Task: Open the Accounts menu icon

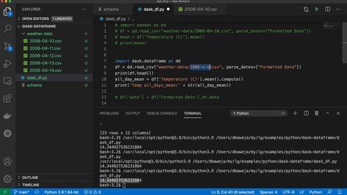Action: (x=7, y=161)
